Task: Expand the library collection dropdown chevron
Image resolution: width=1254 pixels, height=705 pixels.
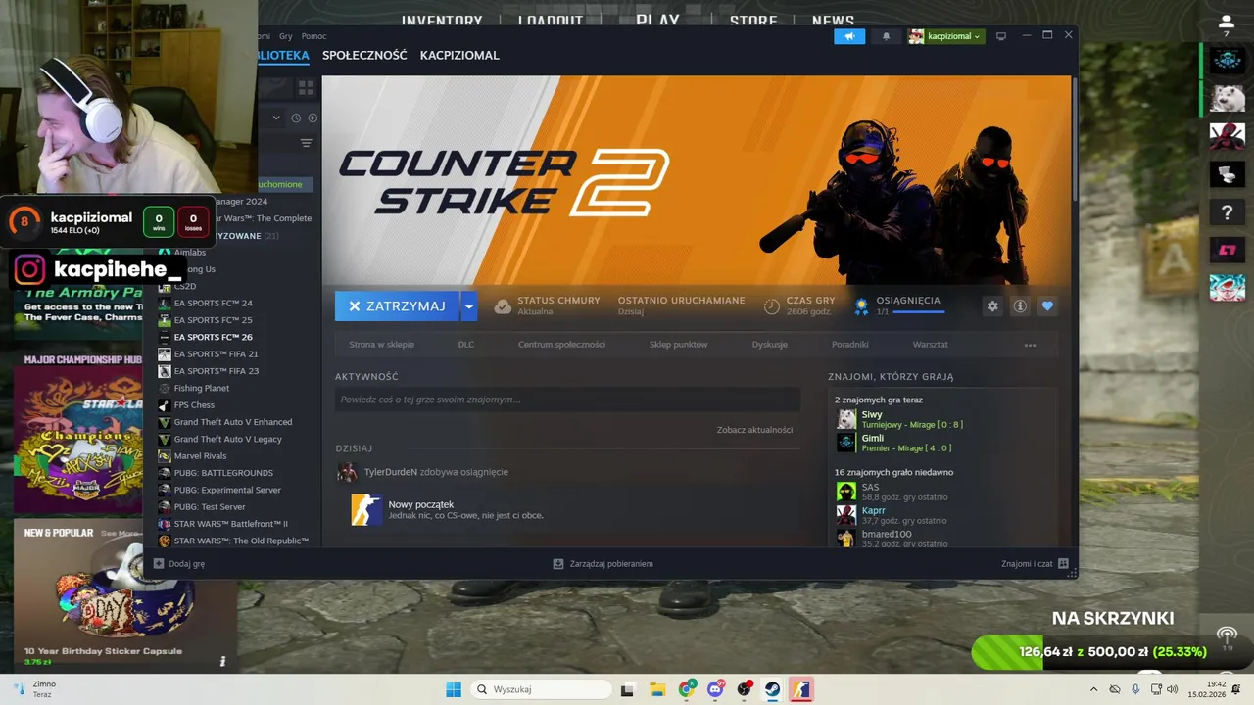Action: tap(276, 117)
